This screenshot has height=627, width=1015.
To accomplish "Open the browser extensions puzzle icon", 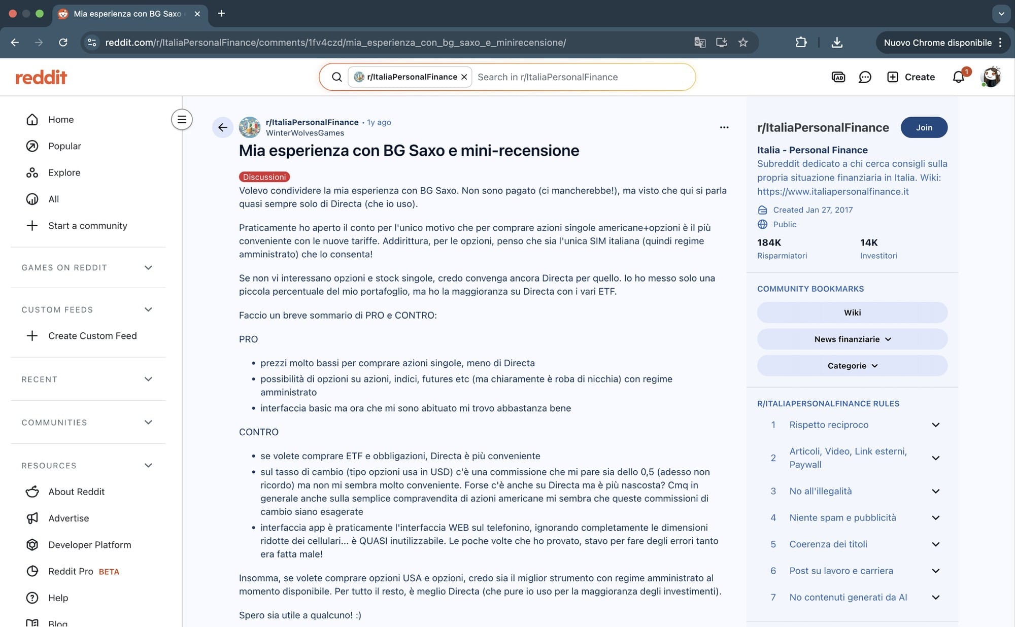I will click(x=801, y=43).
